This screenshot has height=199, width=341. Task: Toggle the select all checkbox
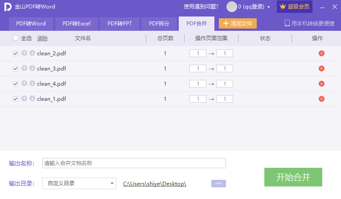16,38
